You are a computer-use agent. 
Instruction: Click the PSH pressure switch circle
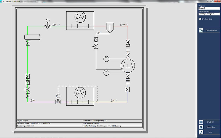click(106, 59)
